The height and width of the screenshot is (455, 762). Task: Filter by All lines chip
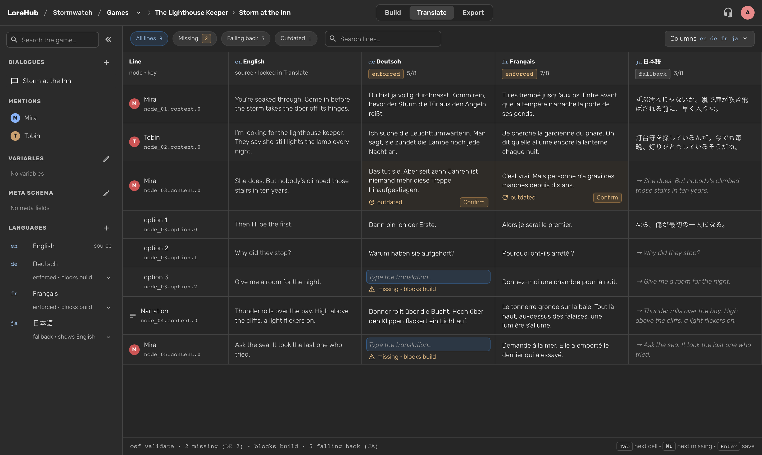coord(149,38)
